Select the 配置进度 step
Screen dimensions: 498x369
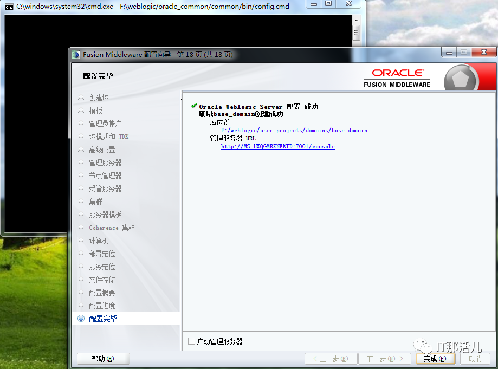(x=102, y=306)
